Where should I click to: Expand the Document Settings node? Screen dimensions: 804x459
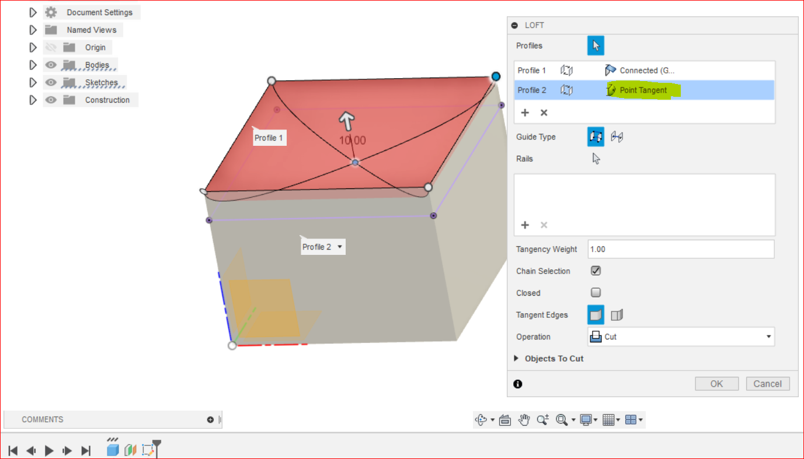(33, 12)
